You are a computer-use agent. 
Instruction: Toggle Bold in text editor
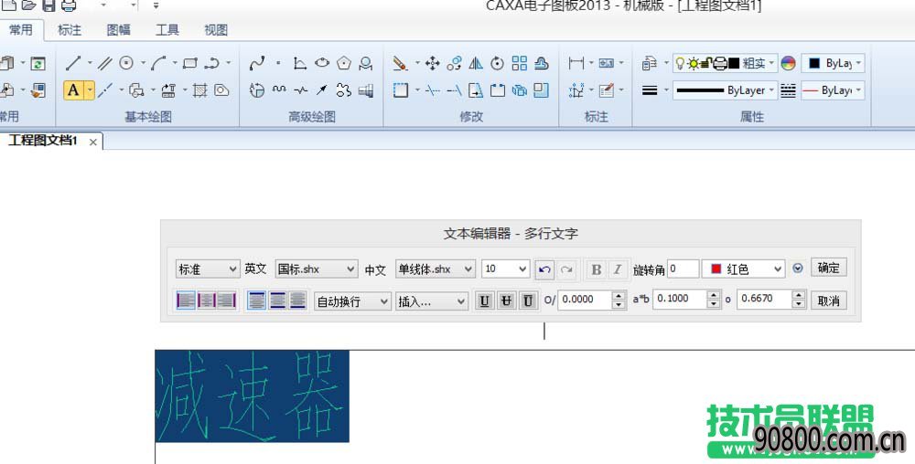coord(597,269)
